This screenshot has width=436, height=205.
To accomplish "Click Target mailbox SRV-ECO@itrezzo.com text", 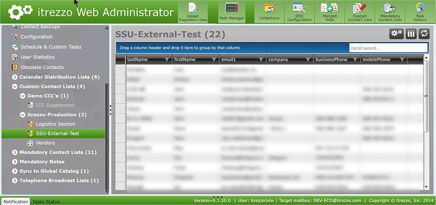I will (x=320, y=201).
